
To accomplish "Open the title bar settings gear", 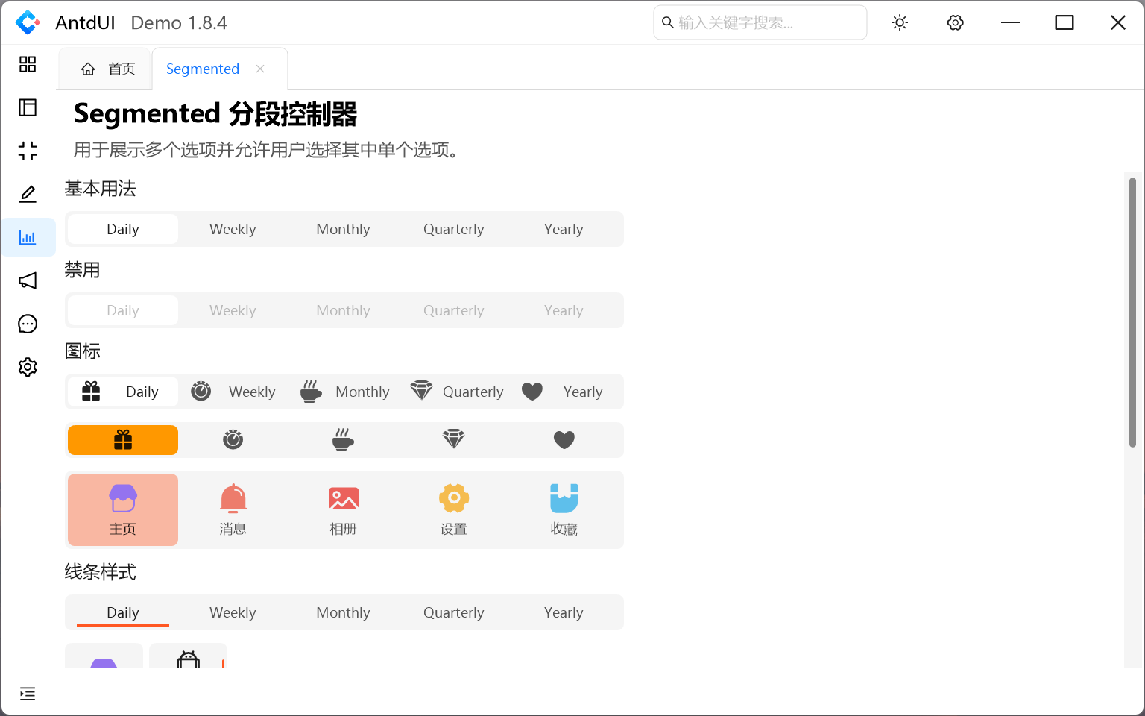I will tap(955, 23).
